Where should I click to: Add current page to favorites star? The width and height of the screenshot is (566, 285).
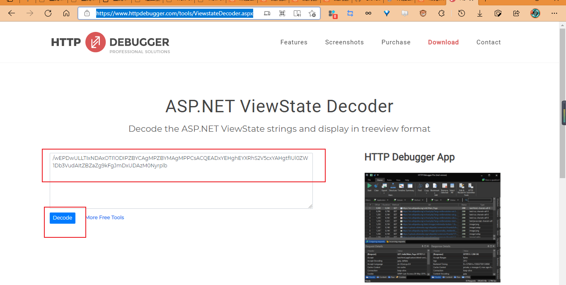click(312, 13)
